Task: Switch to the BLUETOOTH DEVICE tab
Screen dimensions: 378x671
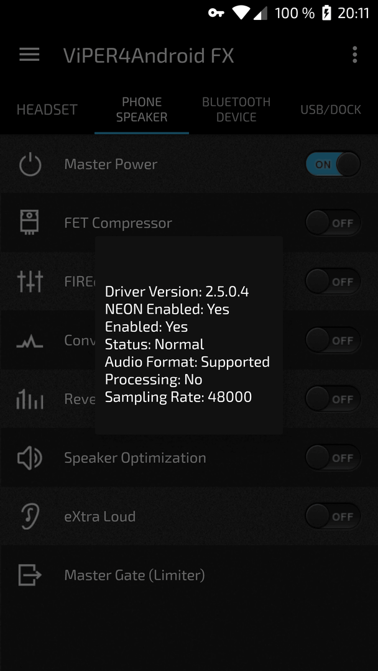Action: point(236,109)
